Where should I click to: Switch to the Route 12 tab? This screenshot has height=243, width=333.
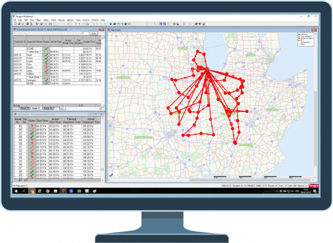[48, 108]
